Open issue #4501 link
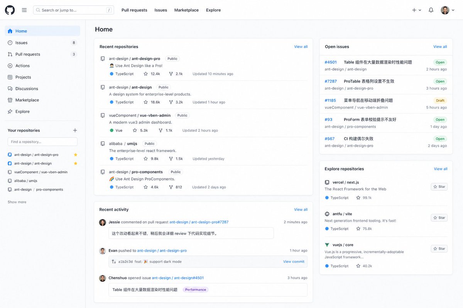This screenshot has height=308, width=463. click(331, 62)
